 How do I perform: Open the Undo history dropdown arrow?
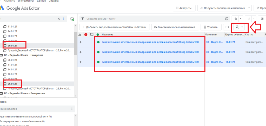point(241,19)
